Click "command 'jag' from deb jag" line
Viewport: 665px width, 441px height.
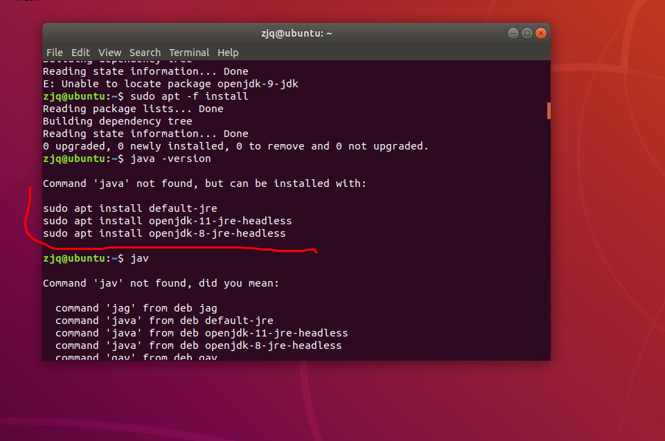[136, 308]
